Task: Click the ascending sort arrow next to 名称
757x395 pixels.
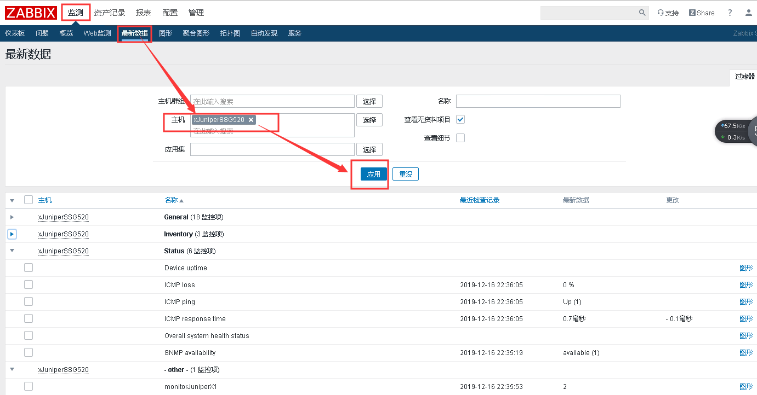Action: (x=181, y=200)
